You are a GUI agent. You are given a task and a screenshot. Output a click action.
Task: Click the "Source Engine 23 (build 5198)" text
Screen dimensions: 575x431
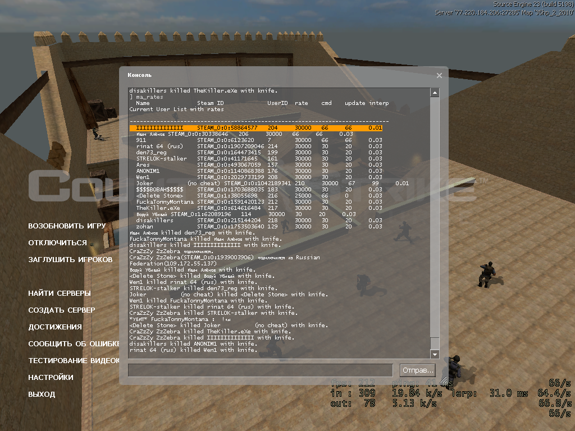[533, 4]
